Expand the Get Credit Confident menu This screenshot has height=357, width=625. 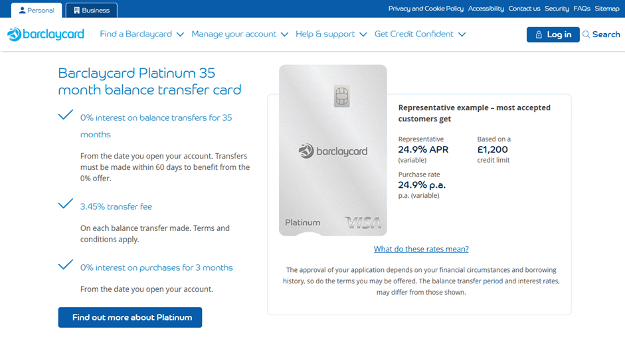[x=420, y=35]
